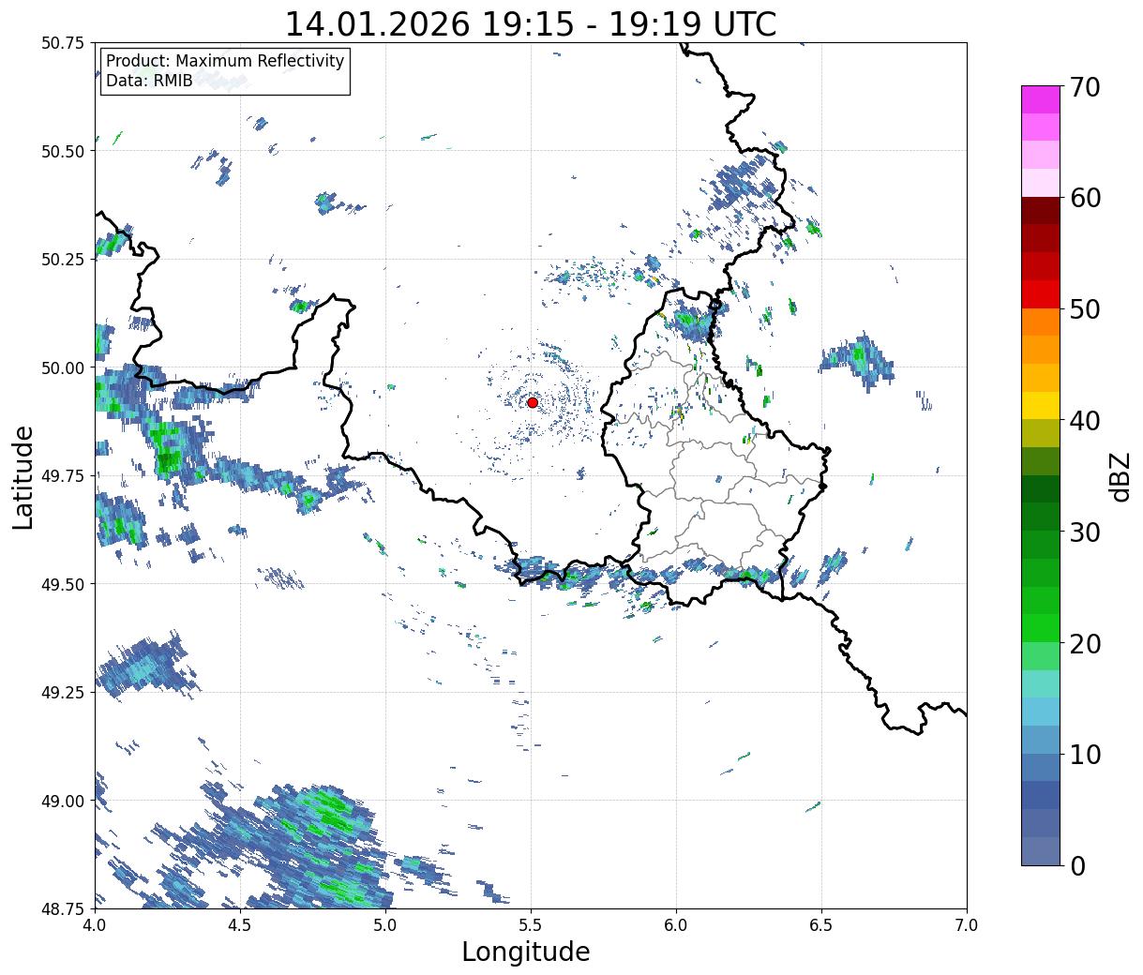
Task: Pick the yellow colorbar segment just above 40
Action: click(1041, 406)
